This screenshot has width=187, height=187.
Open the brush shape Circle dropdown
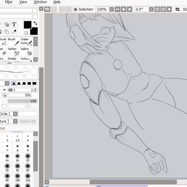click(15, 114)
